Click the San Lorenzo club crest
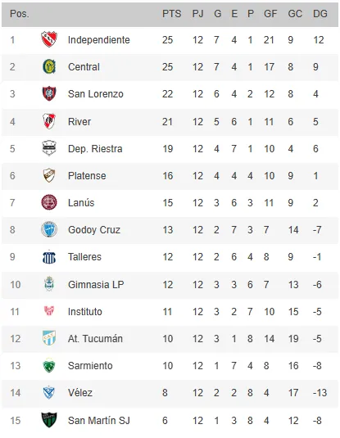 49,93
